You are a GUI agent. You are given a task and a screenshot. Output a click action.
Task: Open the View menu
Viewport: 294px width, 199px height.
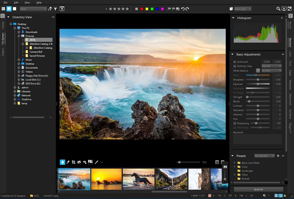[x=27, y=2]
